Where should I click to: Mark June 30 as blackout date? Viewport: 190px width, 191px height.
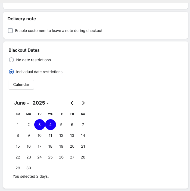(29, 168)
